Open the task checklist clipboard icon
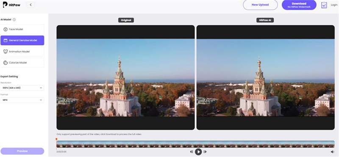The width and height of the screenshot is (339, 157). pyautogui.click(x=324, y=5)
